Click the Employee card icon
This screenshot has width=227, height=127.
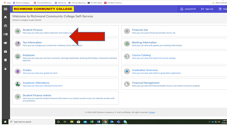pyautogui.click(x=18, y=56)
